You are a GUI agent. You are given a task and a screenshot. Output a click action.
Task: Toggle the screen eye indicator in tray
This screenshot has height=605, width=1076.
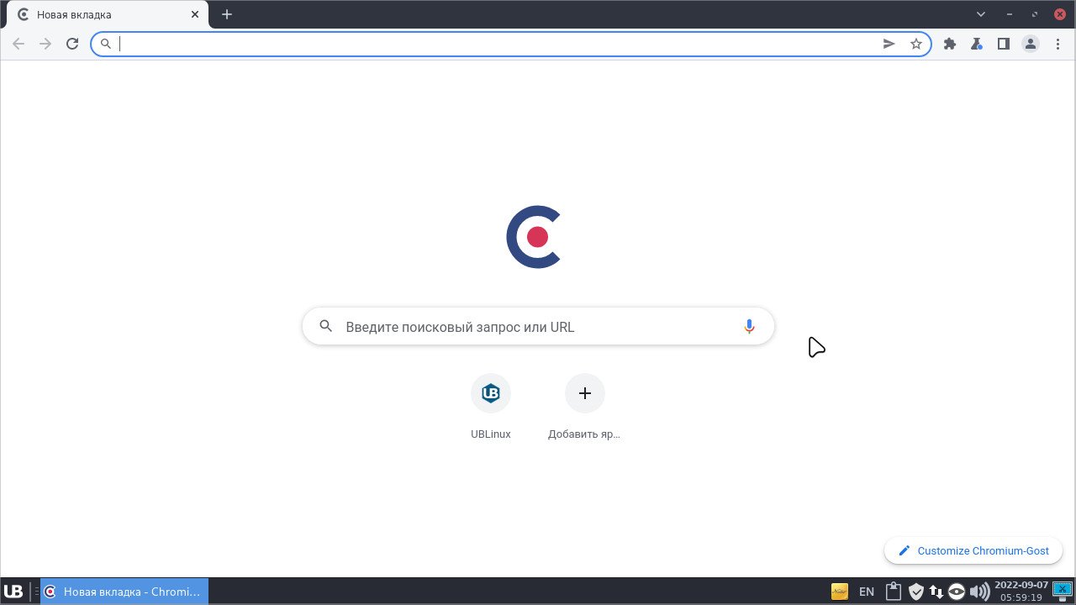click(957, 591)
